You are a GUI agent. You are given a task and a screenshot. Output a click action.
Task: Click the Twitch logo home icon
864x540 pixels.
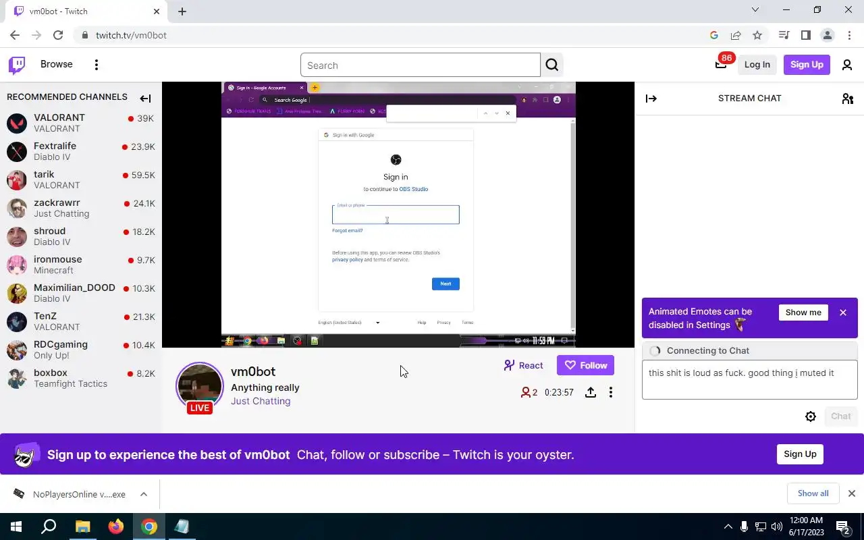click(x=17, y=65)
